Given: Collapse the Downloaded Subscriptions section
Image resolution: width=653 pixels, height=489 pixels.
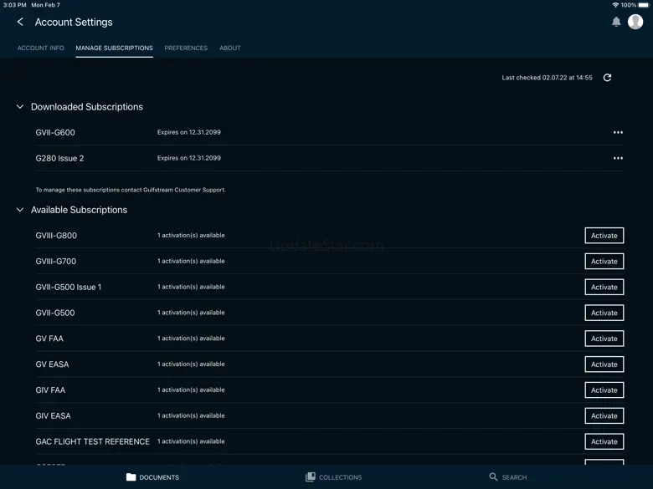Looking at the screenshot, I should click(x=19, y=107).
